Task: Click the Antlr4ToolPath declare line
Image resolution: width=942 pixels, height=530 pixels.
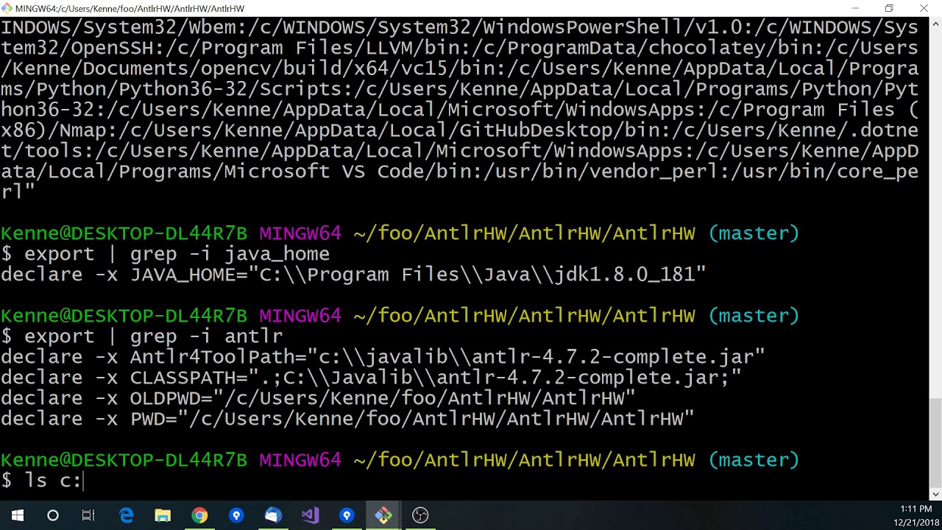Action: point(383,357)
